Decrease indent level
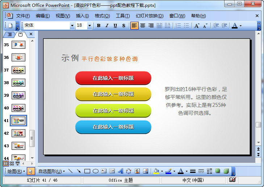 216,26
